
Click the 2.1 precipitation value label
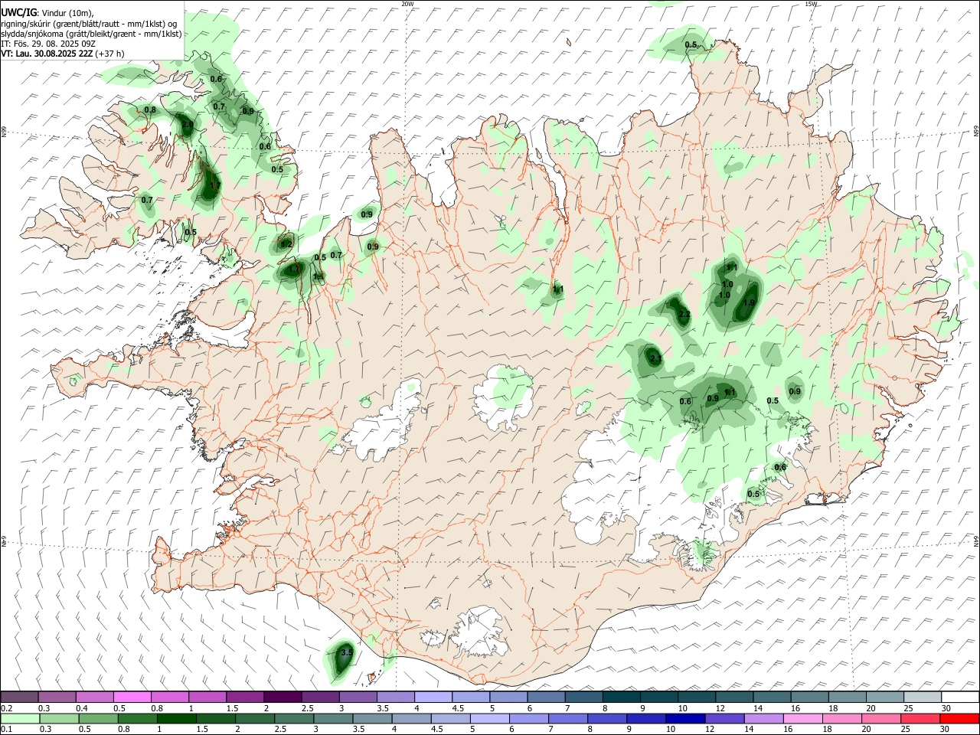coord(655,358)
